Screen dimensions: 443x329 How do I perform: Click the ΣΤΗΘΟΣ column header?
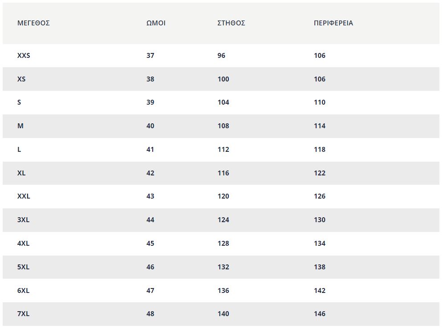tap(231, 23)
